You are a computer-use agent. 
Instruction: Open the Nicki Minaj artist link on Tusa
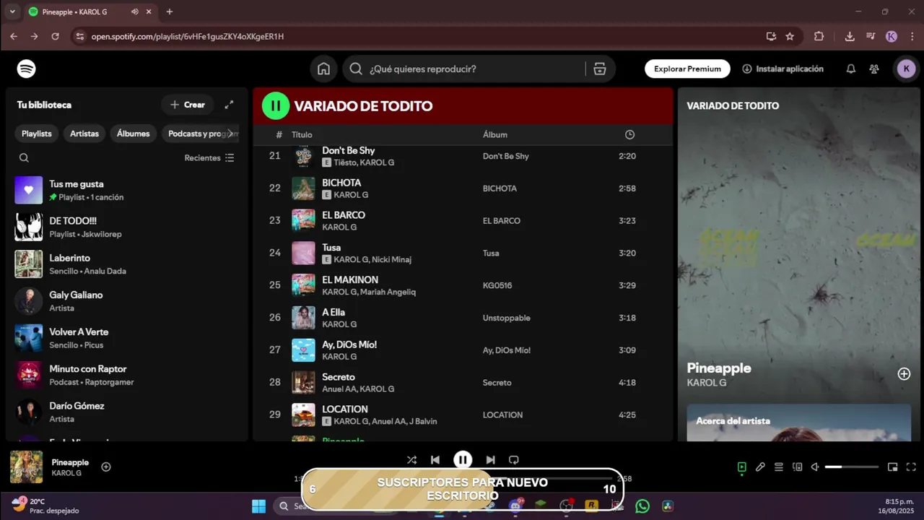tap(391, 259)
